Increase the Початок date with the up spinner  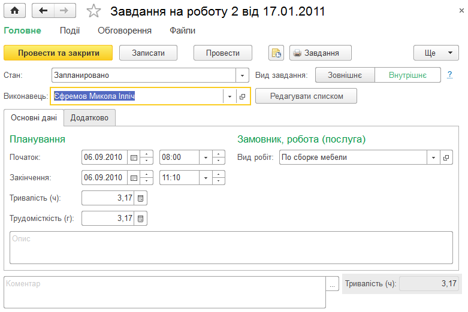[147, 154]
